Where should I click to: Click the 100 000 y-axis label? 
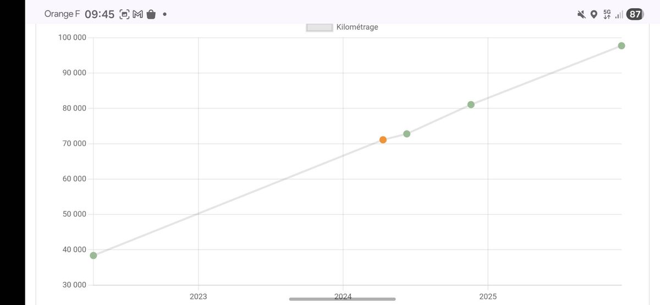pyautogui.click(x=72, y=37)
